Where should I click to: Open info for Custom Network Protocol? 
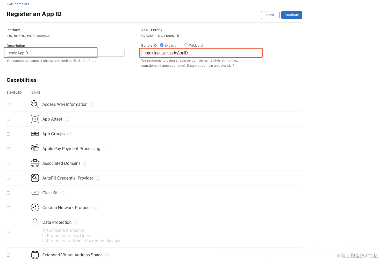(x=95, y=208)
